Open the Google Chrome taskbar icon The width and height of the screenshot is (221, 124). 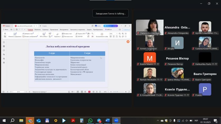[30, 121]
